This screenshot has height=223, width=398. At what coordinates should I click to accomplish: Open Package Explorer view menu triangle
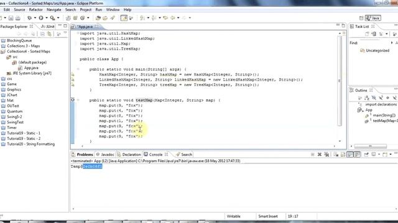click(65, 33)
